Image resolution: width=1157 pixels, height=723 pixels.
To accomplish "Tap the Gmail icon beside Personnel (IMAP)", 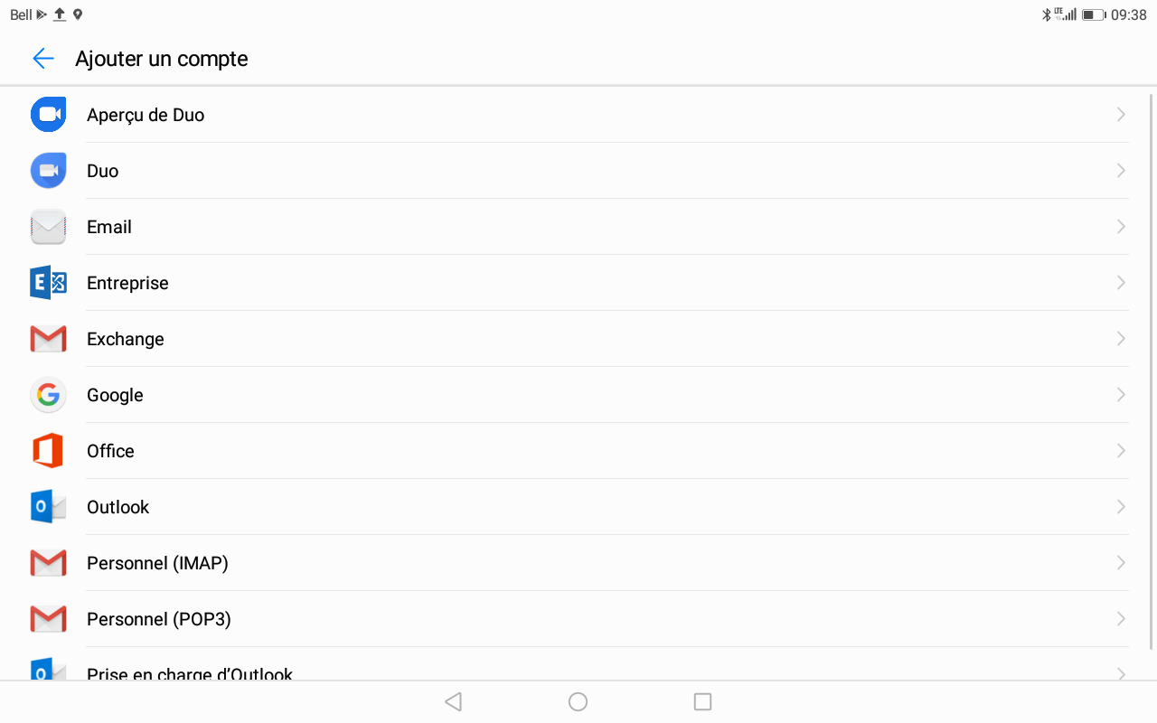I will tap(48, 563).
